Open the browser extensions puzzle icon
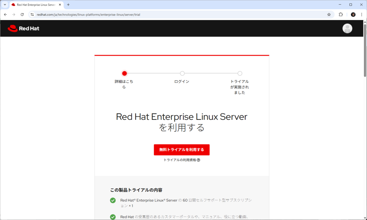The image size is (367, 220). pyautogui.click(x=341, y=15)
